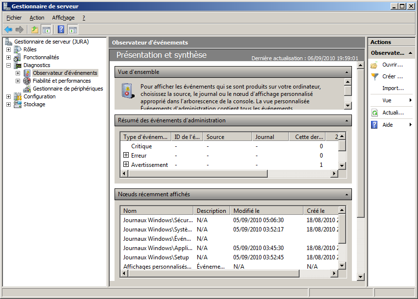Sort by the Modifié le column header
The width and height of the screenshot is (418, 299).
[266, 210]
